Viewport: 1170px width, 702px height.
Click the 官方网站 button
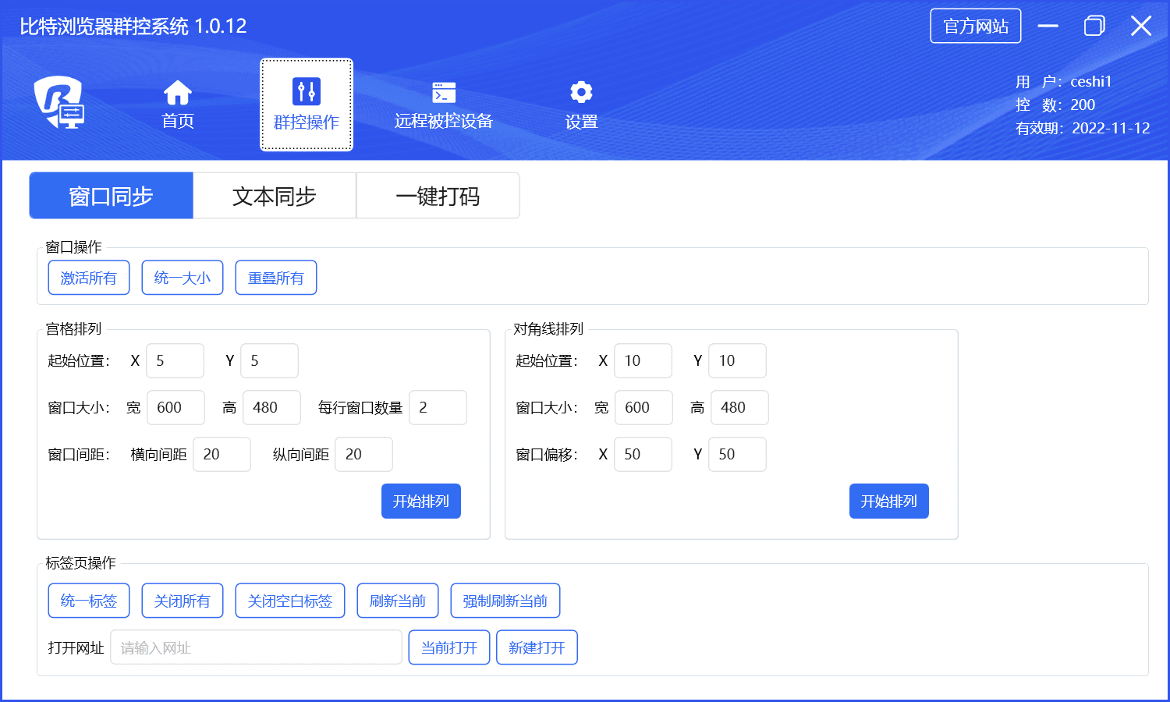(975, 26)
